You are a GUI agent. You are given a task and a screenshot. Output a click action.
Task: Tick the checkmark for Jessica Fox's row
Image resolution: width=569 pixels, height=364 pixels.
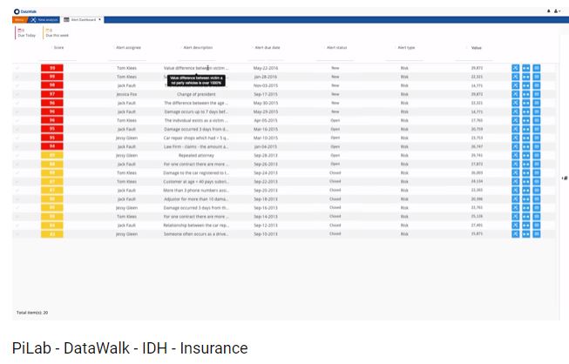tap(17, 94)
